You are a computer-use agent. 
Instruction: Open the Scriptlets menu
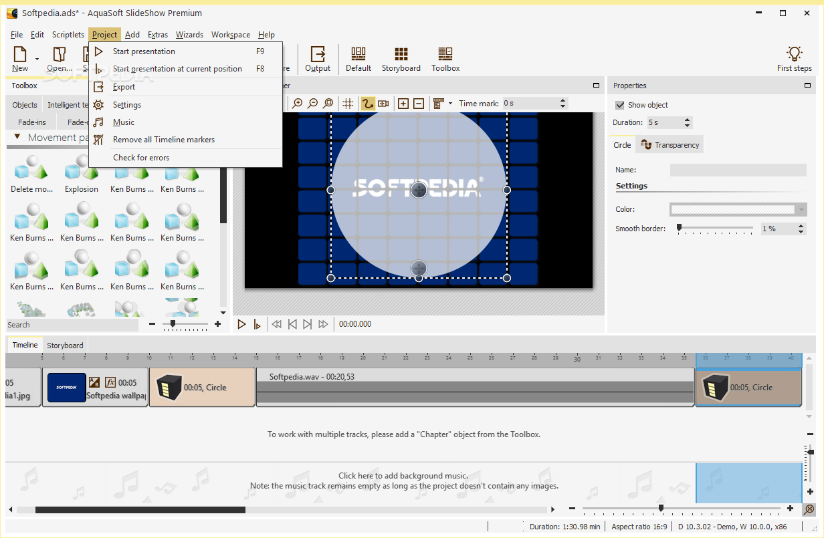(x=68, y=35)
